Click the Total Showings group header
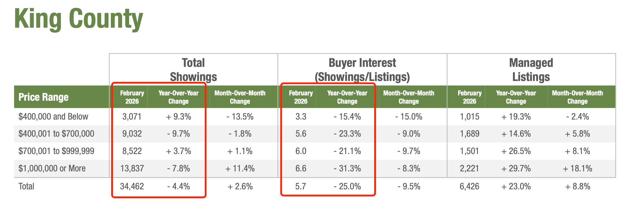 point(193,70)
